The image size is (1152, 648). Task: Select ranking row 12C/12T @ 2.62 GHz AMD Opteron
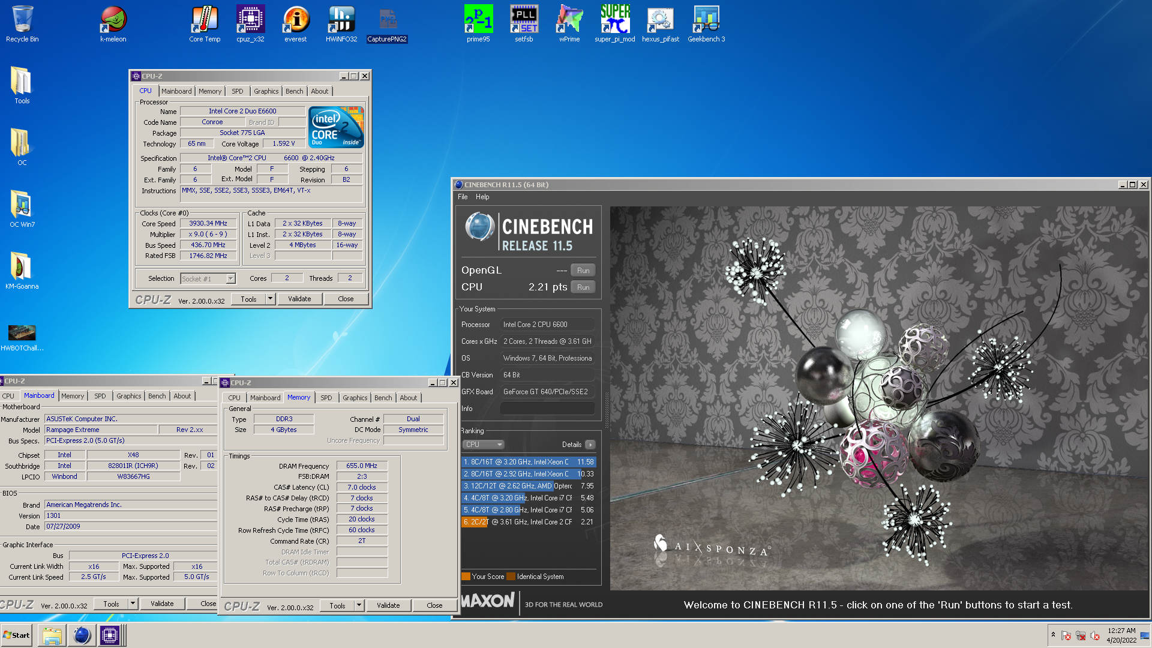coord(529,486)
